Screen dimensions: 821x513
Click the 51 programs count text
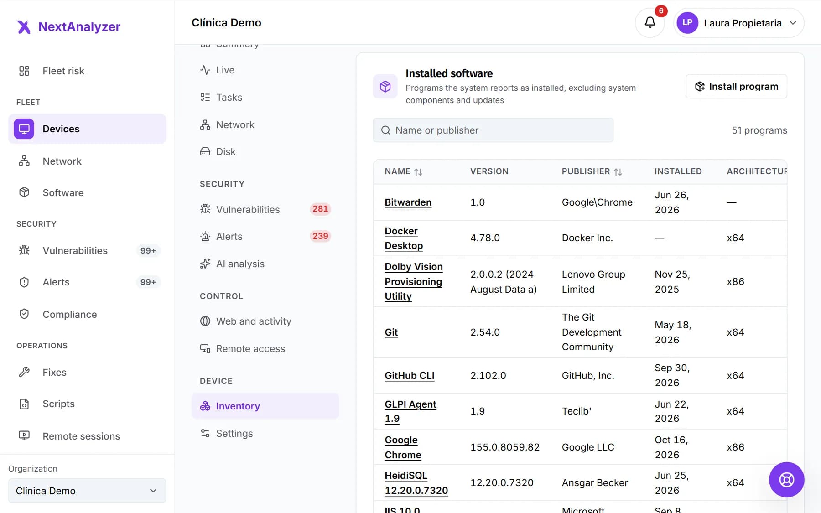click(x=759, y=130)
